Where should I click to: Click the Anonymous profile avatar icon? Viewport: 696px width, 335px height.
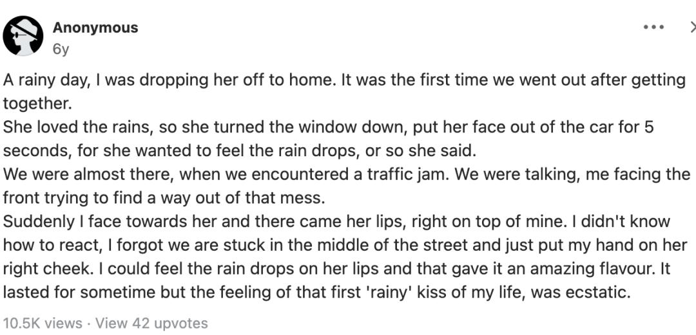coord(23,36)
